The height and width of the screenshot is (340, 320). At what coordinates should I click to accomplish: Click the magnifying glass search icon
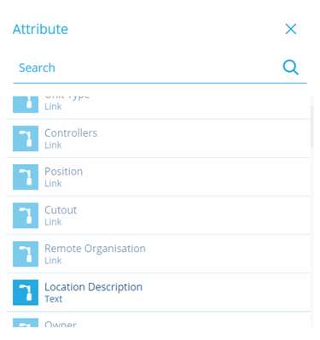(x=290, y=67)
